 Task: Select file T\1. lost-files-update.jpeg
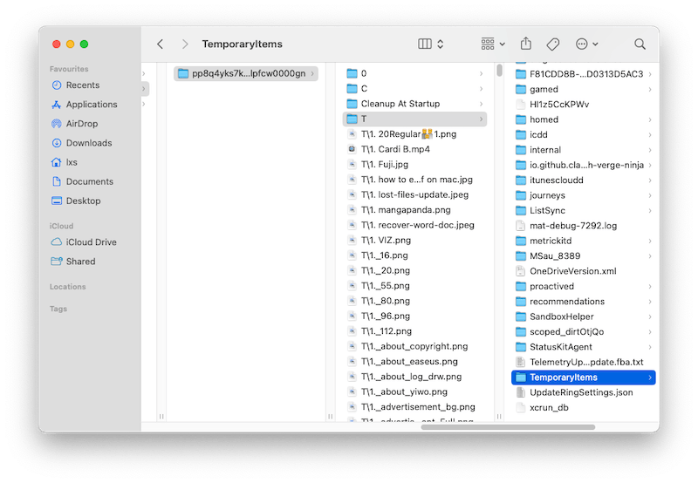415,194
